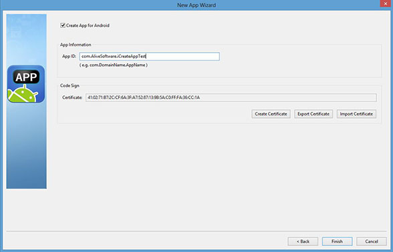Go back with the < Back button

303,241
